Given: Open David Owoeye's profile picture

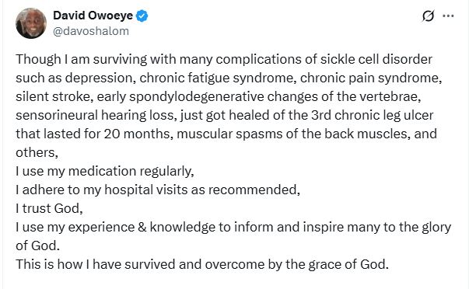Looking at the screenshot, I should (x=31, y=23).
